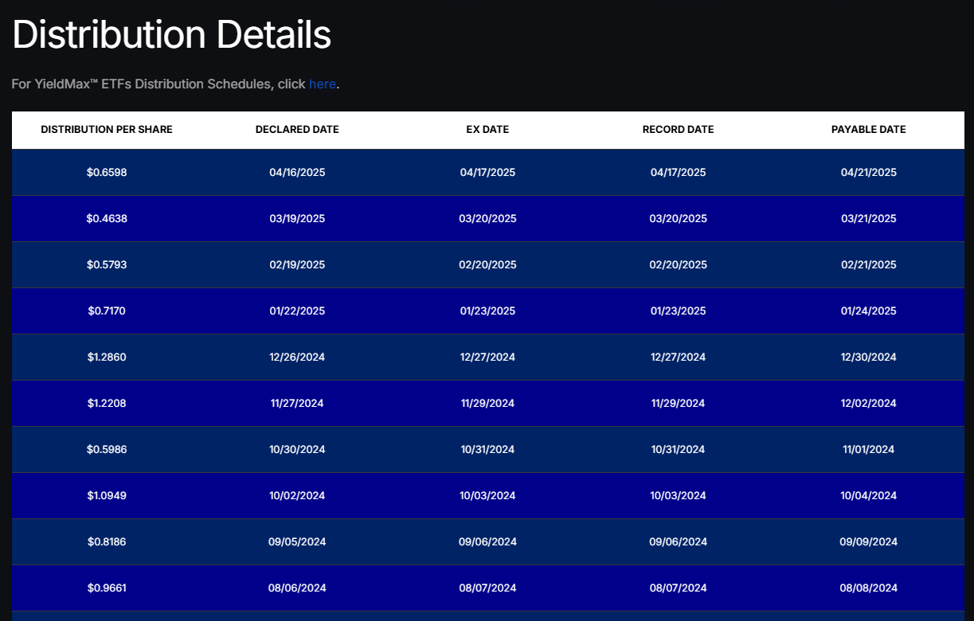Click payable date 10/04/2024
974x621 pixels.
(x=869, y=495)
